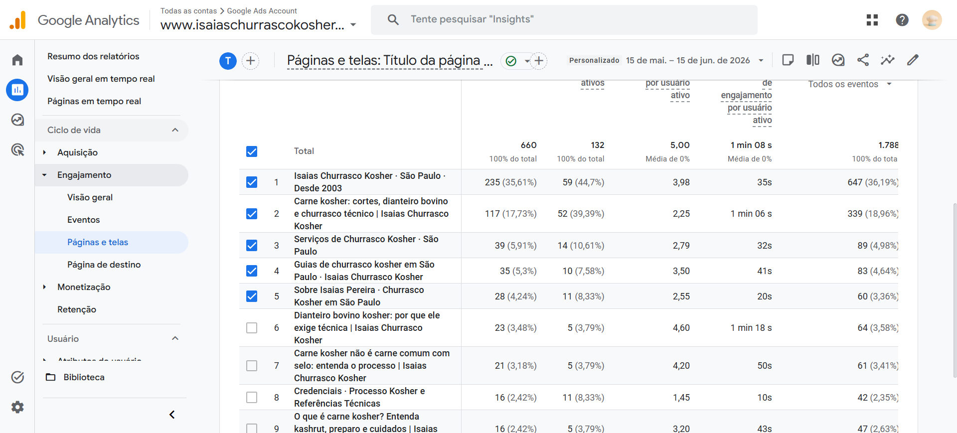Screen dimensions: 957x433
Task: Click Todas as contas breadcrumb
Action: coord(188,11)
